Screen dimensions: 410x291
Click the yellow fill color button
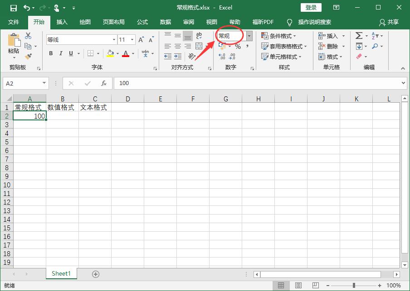click(110, 53)
